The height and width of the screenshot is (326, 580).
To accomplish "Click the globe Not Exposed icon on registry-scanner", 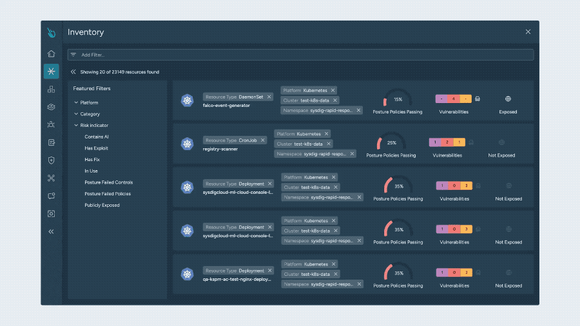I will click(501, 142).
